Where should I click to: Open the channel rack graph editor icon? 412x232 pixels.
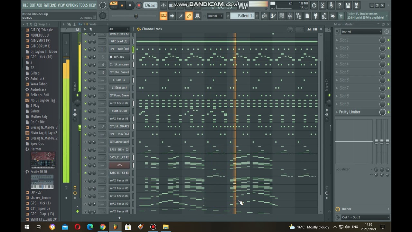pyautogui.click(x=309, y=29)
